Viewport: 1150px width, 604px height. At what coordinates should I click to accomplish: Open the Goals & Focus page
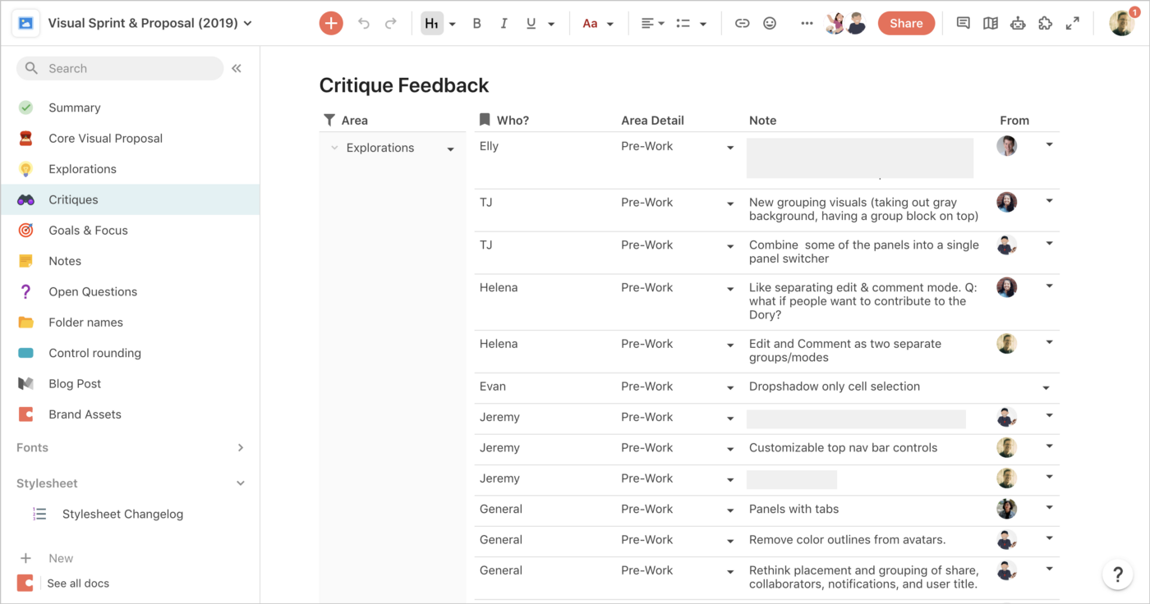point(88,231)
